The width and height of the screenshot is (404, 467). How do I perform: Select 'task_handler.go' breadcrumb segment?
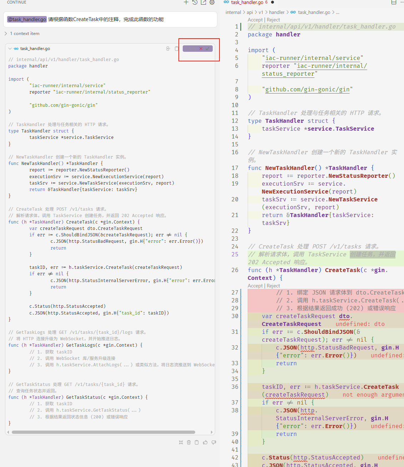[x=314, y=12]
